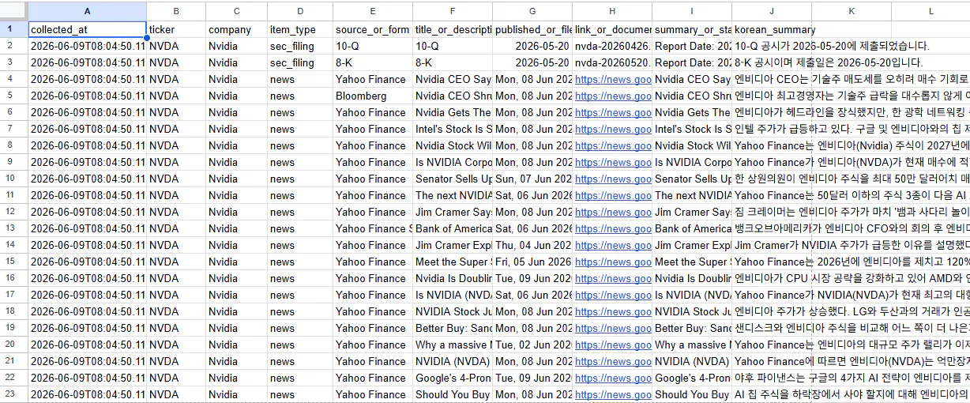Click the Jim Cramer Says title cell in row 12

click(453, 212)
